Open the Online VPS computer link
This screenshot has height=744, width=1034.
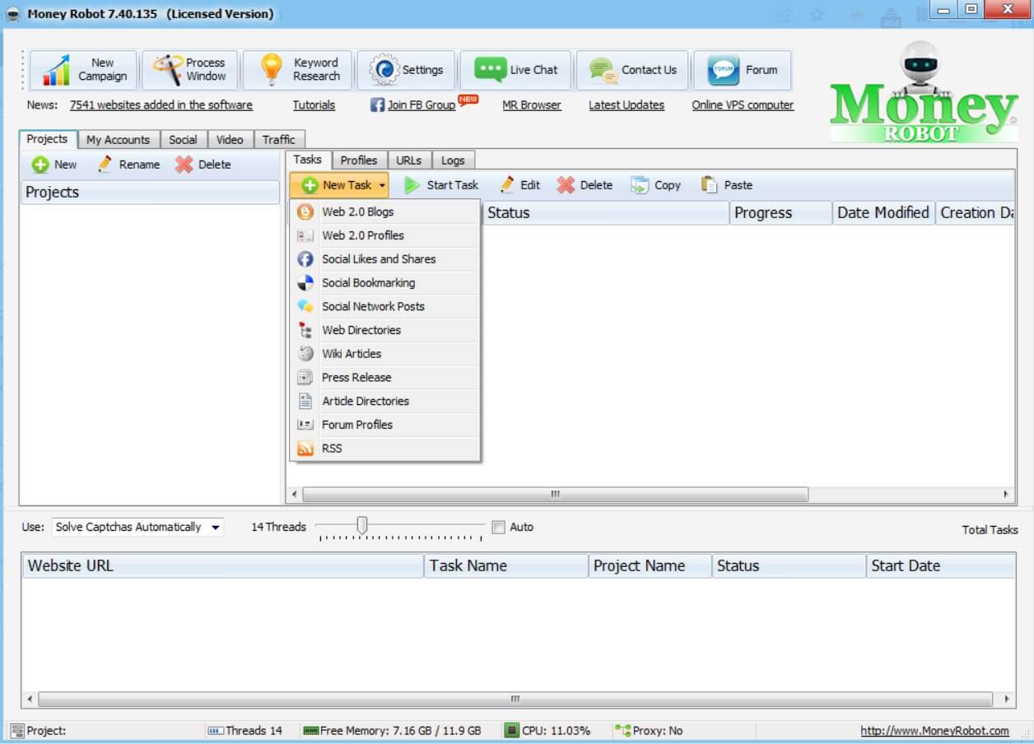click(x=743, y=105)
